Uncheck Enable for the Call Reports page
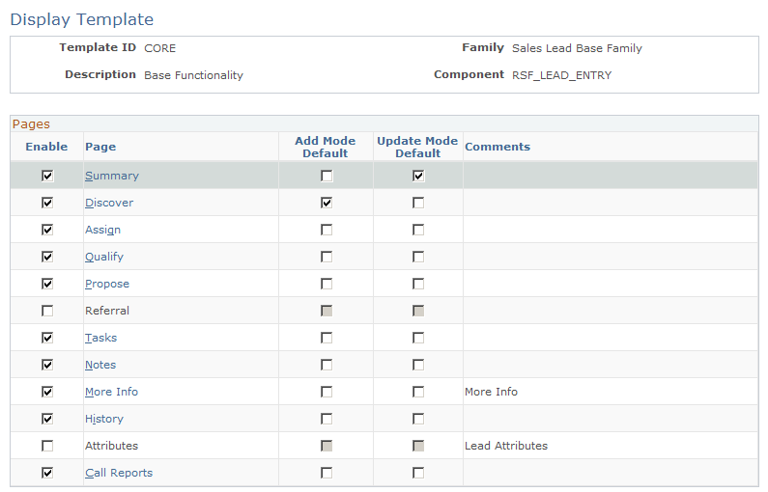This screenshot has width=768, height=492. tap(47, 473)
